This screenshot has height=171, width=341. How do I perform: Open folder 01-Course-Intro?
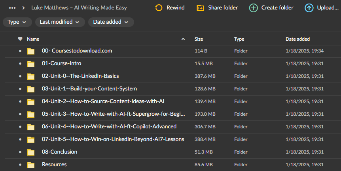click(x=62, y=63)
